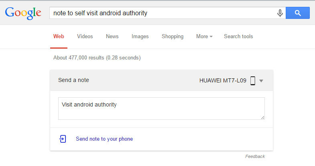Open the Shopping tab
The image size is (315, 166).
pos(173,37)
